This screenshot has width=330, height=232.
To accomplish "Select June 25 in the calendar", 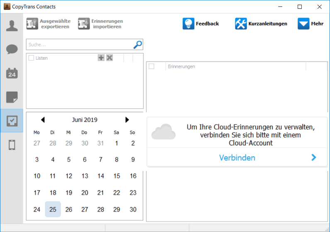I will click(x=53, y=209).
